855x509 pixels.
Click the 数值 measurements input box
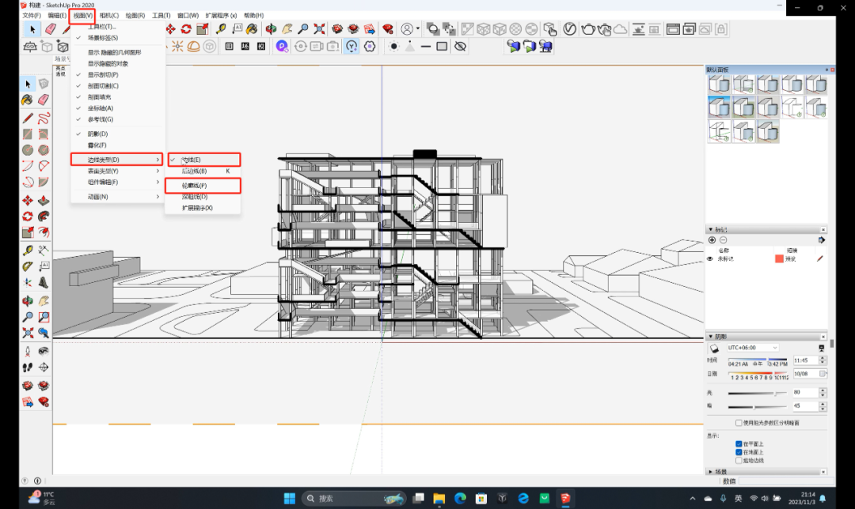pos(786,481)
